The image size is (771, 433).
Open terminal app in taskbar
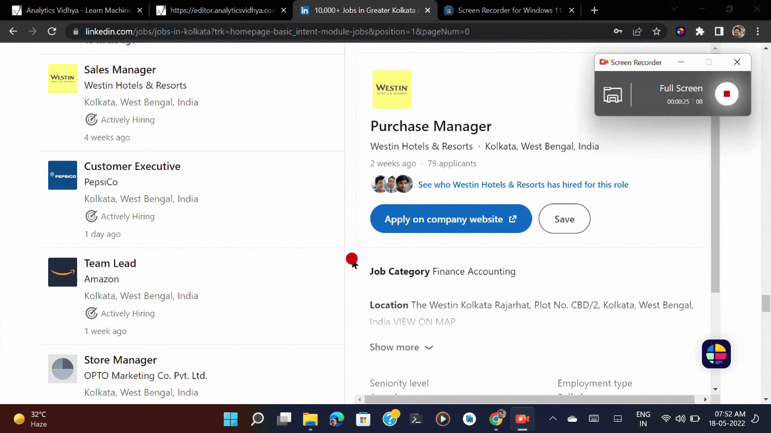click(x=417, y=419)
